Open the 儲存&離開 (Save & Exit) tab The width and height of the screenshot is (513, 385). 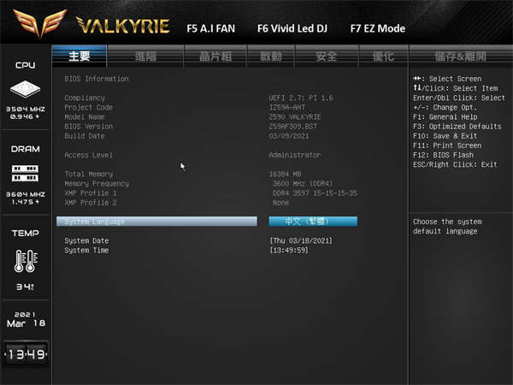(x=460, y=56)
